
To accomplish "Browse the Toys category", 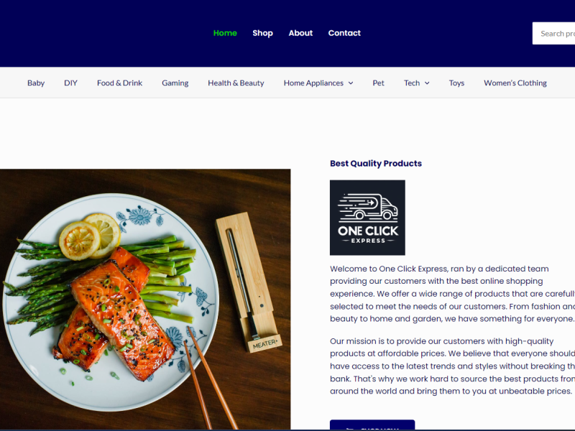I will click(456, 83).
